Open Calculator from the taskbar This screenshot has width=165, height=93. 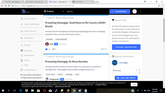[x=86, y=91]
